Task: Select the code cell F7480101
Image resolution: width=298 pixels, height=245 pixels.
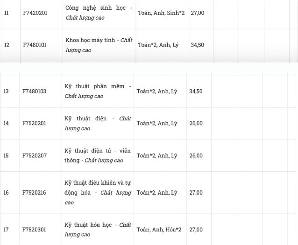Action: (x=35, y=45)
